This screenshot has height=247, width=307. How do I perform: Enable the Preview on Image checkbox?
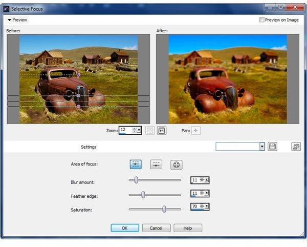261,19
